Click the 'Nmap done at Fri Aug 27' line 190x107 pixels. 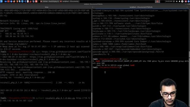pyautogui.click(x=45, y=48)
